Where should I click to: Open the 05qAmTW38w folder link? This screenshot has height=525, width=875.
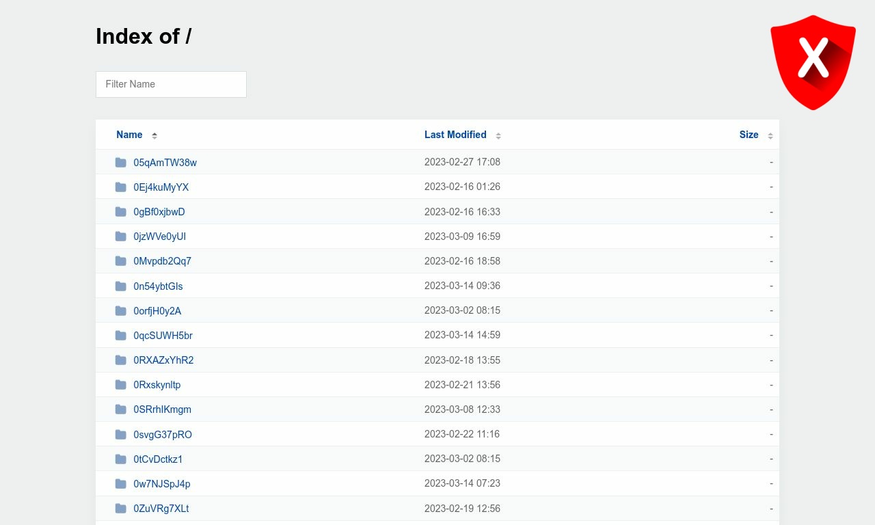[x=165, y=163]
